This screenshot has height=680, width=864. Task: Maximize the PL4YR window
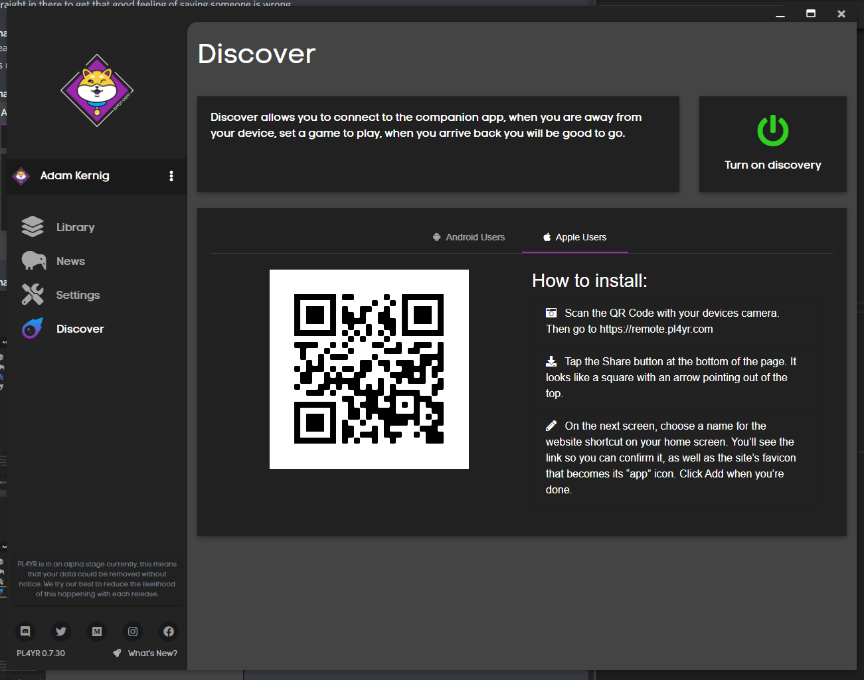tap(811, 14)
